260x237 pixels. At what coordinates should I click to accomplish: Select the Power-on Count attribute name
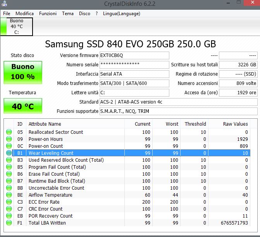point(46,146)
